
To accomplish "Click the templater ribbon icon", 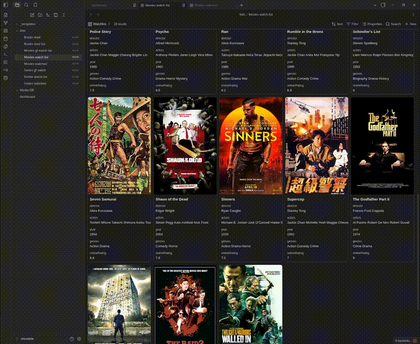I will (6, 70).
